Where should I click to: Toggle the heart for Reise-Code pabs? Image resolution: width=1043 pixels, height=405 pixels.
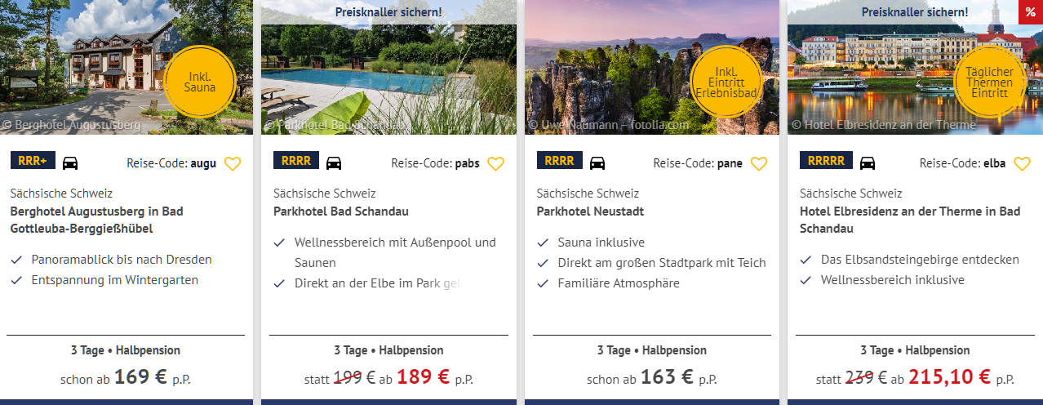point(495,163)
